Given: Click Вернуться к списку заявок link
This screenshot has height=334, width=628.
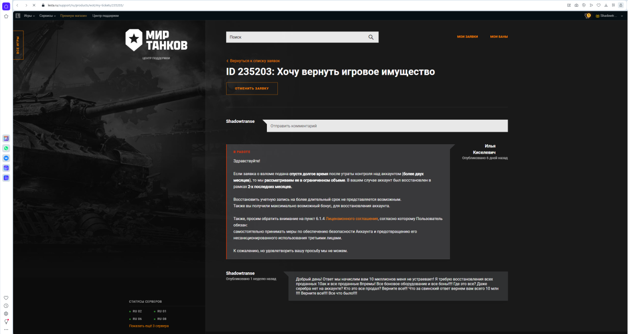Looking at the screenshot, I should [253, 61].
